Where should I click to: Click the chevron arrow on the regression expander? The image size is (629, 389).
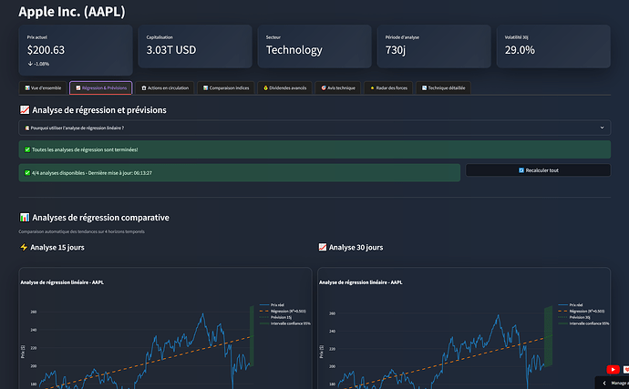click(x=602, y=128)
